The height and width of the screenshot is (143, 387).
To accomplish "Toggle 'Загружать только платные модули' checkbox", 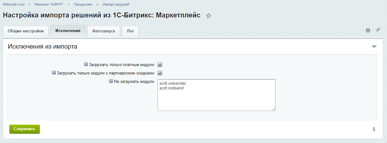I will click(x=160, y=65).
